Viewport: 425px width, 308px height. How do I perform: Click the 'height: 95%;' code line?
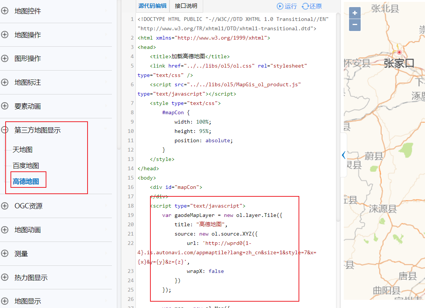click(x=193, y=131)
